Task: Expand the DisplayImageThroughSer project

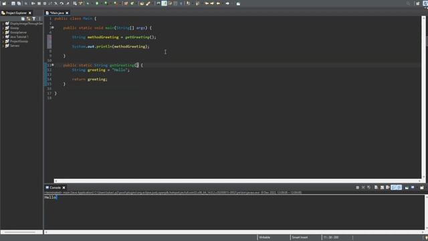Action: click(x=3, y=24)
